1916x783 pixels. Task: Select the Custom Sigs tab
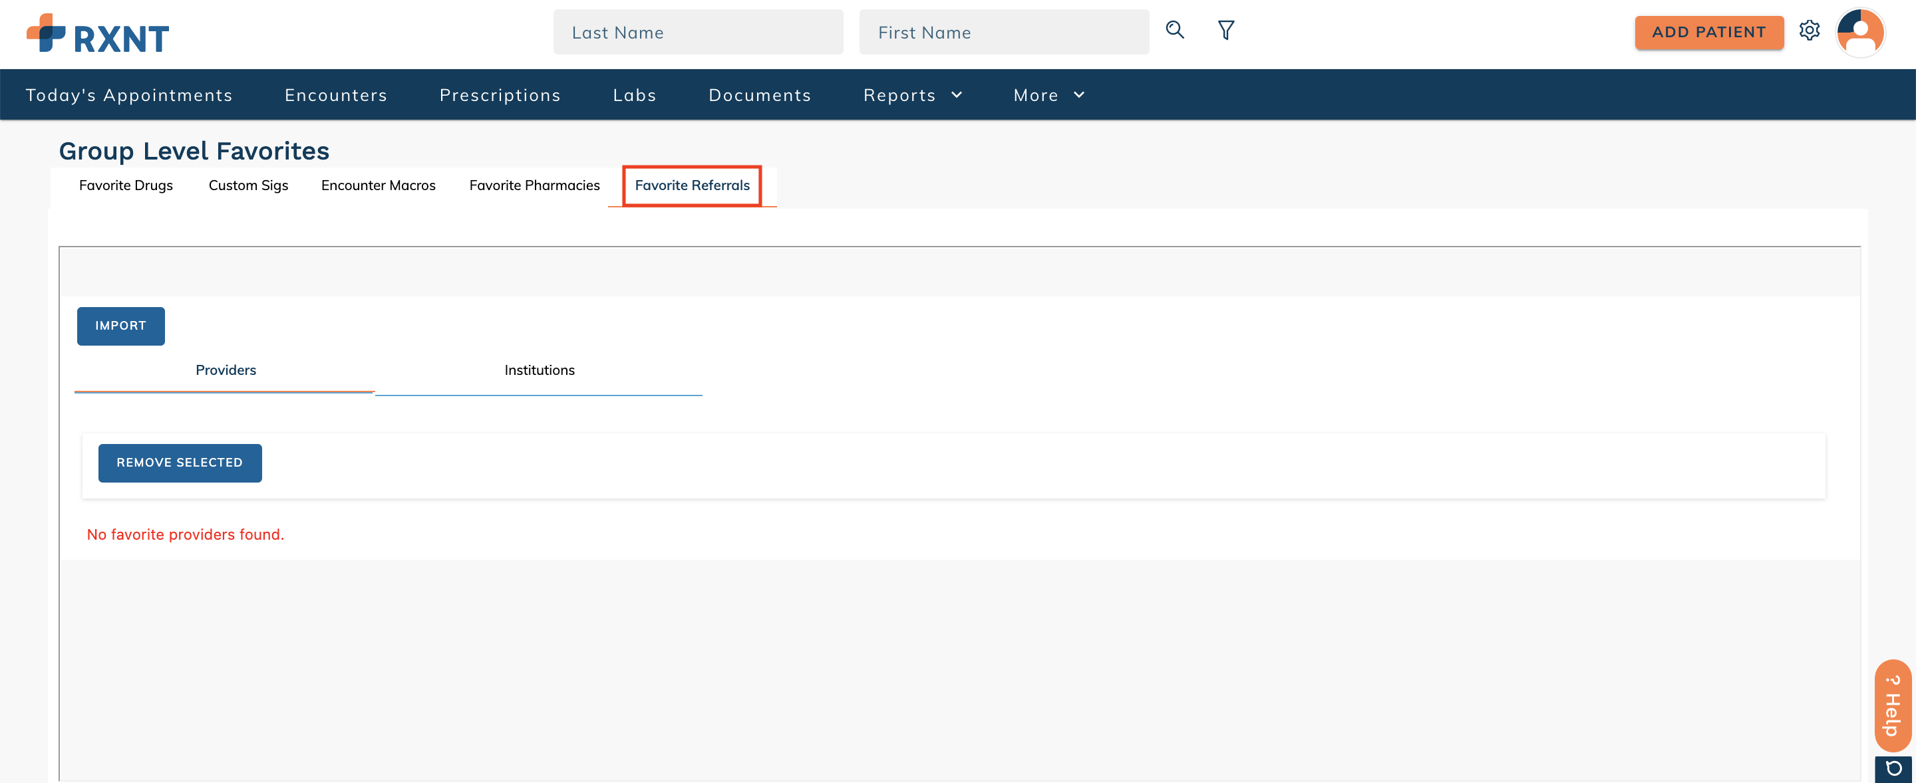click(x=247, y=185)
